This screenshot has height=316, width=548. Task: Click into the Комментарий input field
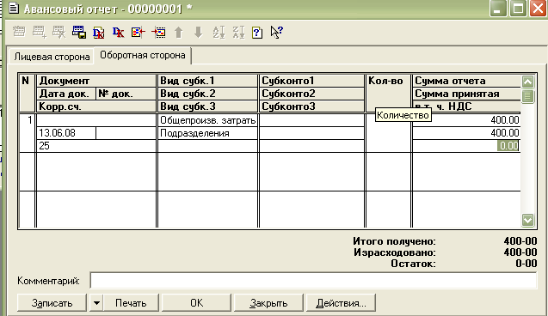coord(313,281)
